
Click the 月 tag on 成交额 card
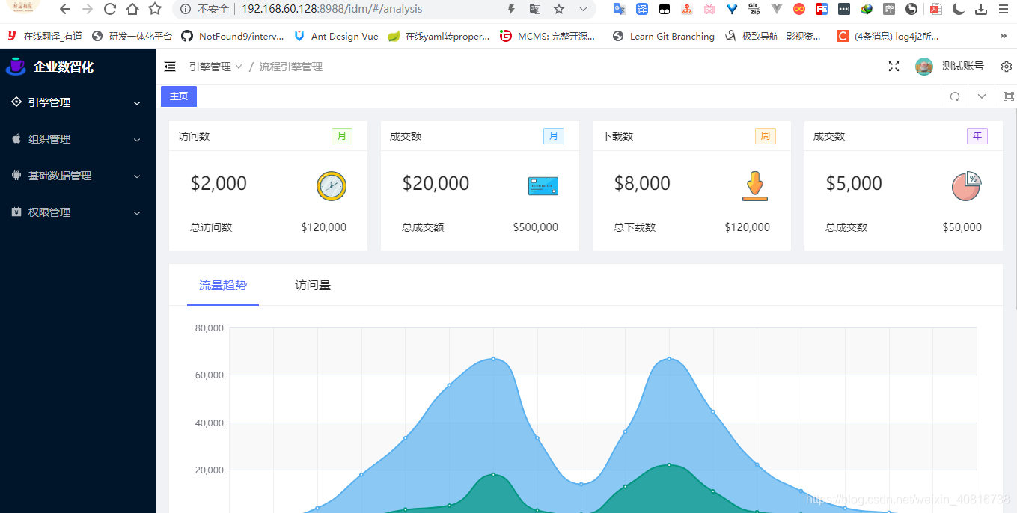[554, 136]
